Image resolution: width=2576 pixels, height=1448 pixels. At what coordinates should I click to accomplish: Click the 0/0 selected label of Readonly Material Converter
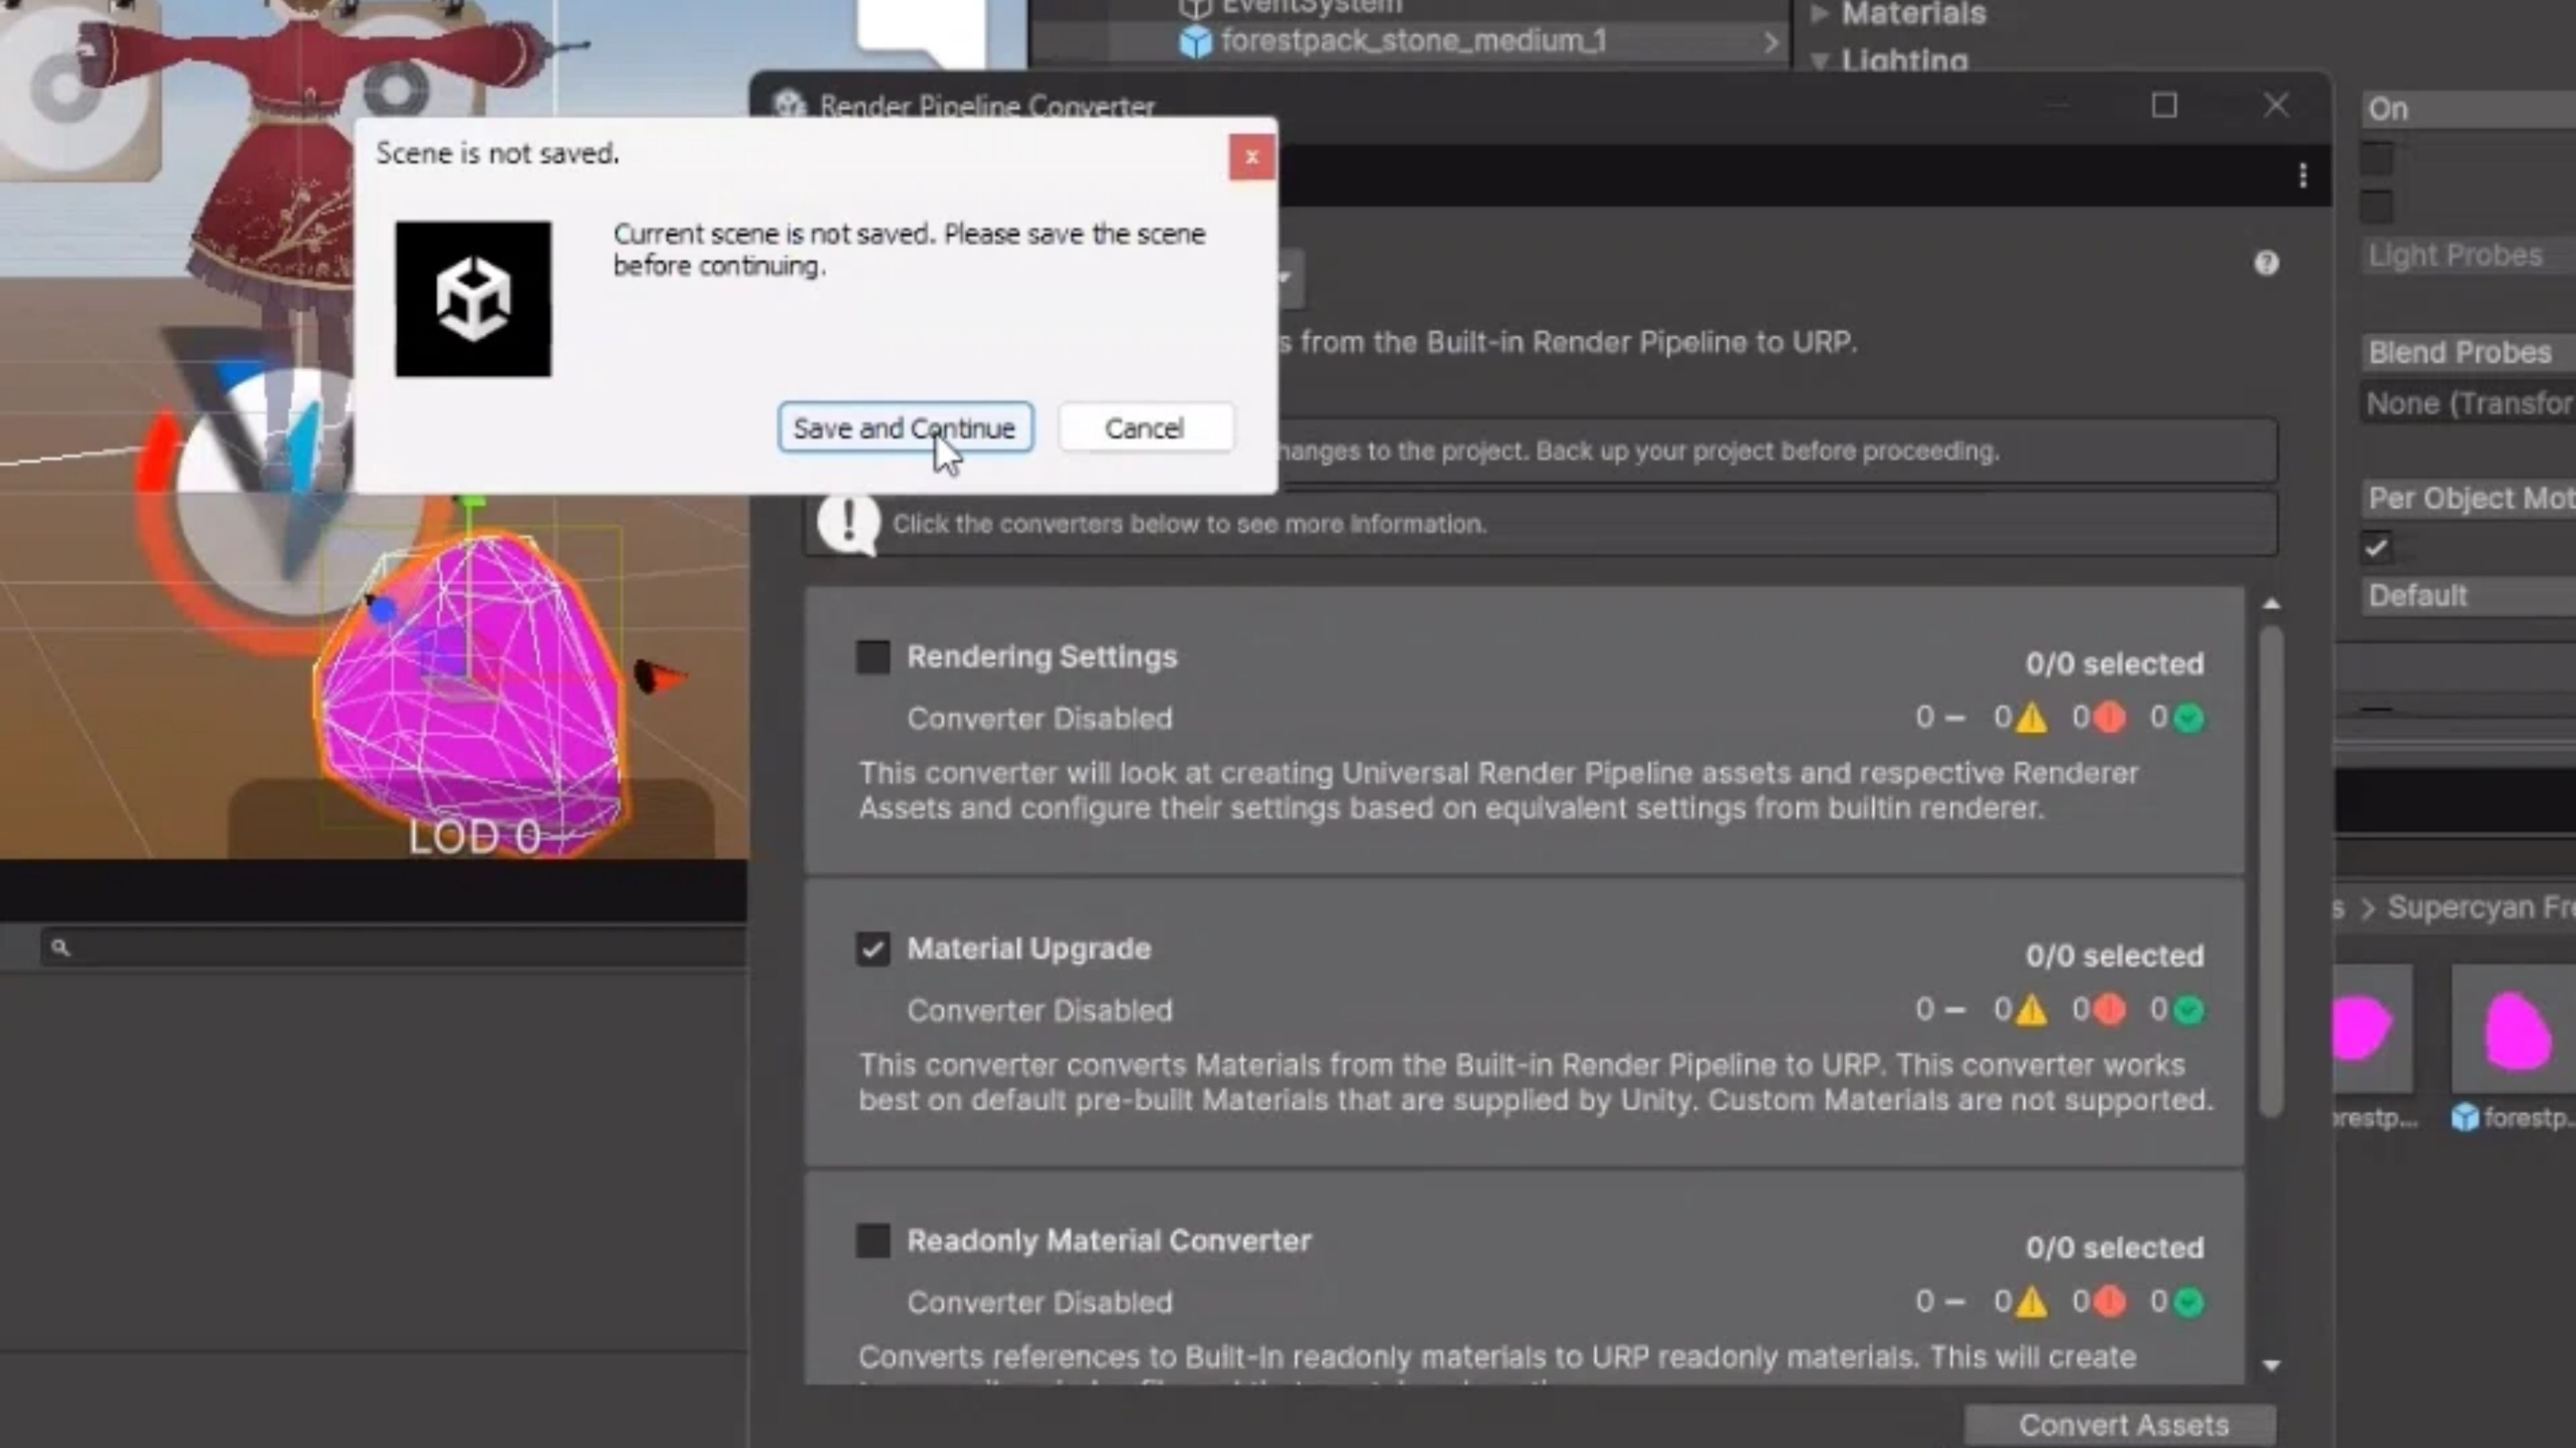[2115, 1247]
